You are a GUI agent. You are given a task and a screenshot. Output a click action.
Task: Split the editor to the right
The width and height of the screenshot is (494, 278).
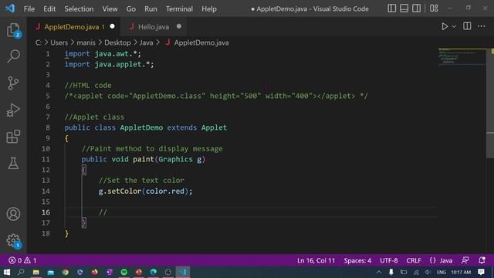[x=467, y=26]
